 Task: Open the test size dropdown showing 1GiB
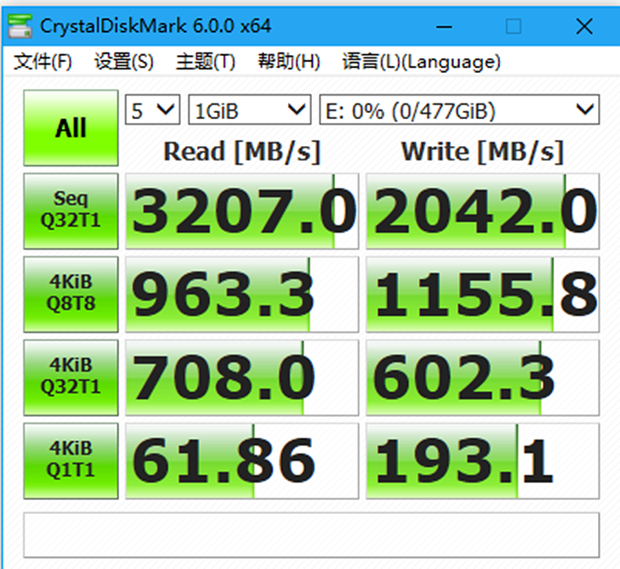click(x=248, y=110)
